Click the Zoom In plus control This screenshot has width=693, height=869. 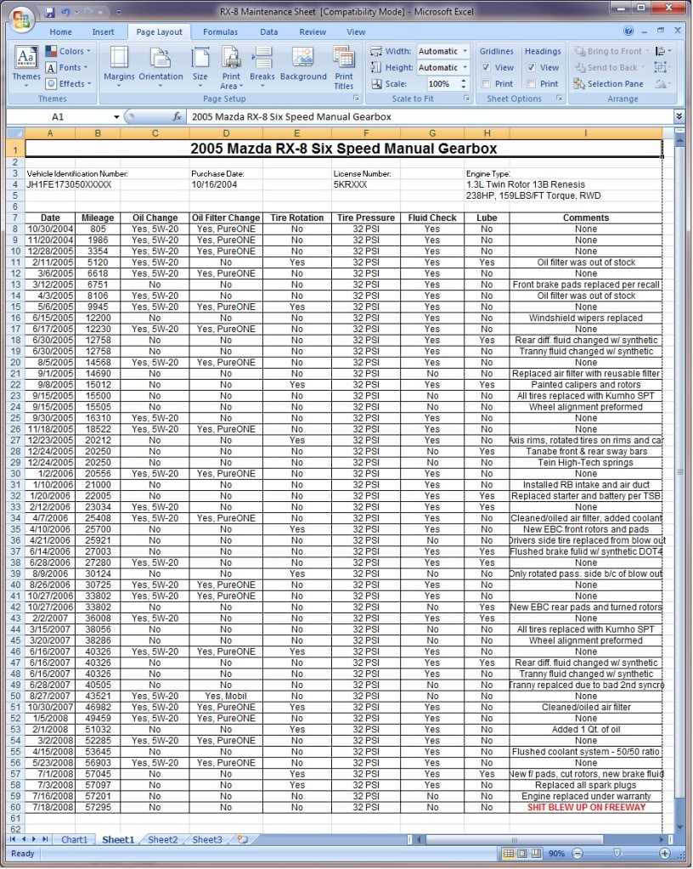(x=666, y=853)
